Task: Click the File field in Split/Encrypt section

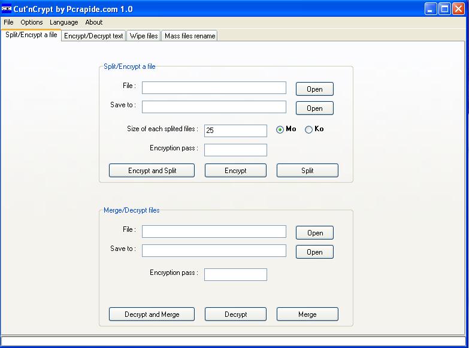Action: click(x=214, y=87)
